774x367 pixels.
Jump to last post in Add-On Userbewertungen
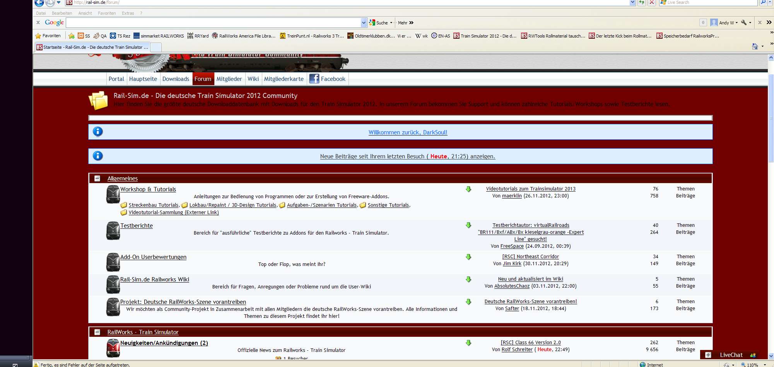pyautogui.click(x=468, y=257)
